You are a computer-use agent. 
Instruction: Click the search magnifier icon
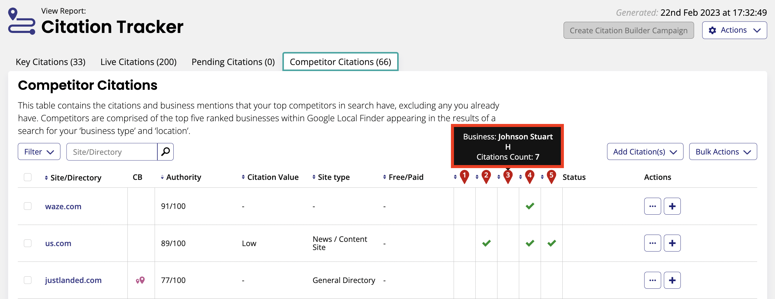pos(166,151)
